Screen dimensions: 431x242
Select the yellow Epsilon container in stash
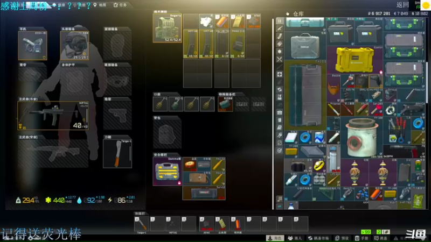[354, 60]
